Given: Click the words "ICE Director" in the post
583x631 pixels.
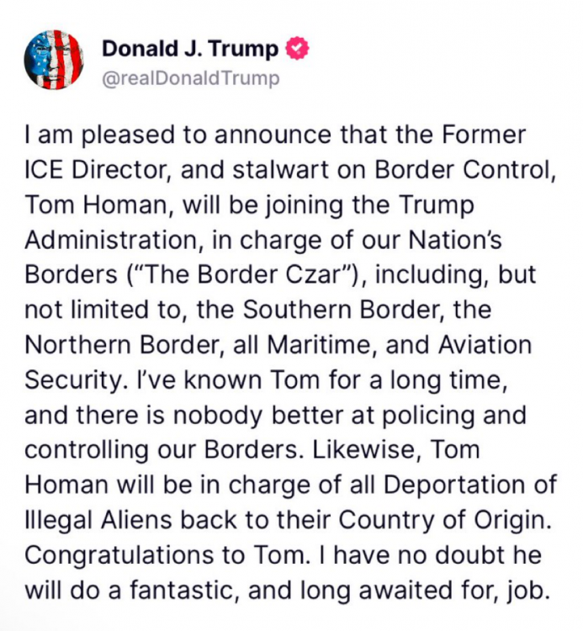Looking at the screenshot, I should pos(95,170).
